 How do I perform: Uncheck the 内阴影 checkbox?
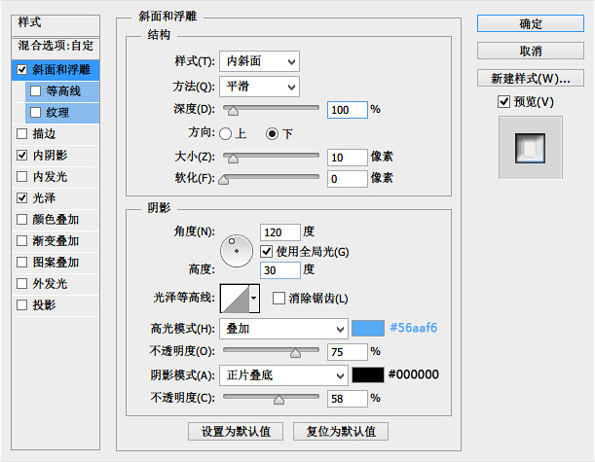click(22, 155)
